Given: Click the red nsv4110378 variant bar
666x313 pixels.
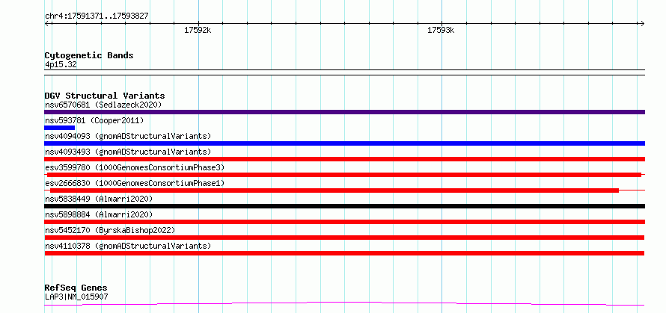Looking at the screenshot, I should pos(344,253).
